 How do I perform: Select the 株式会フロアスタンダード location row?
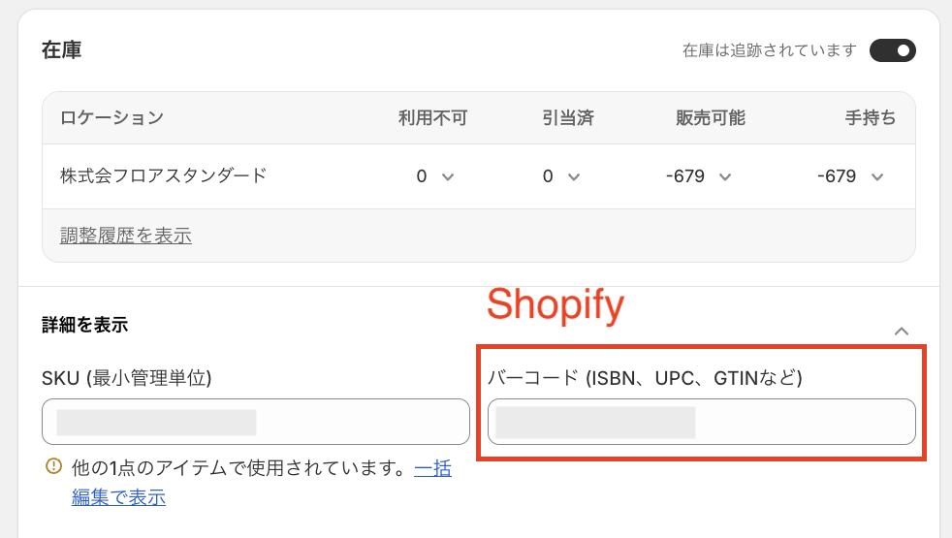[x=164, y=176]
